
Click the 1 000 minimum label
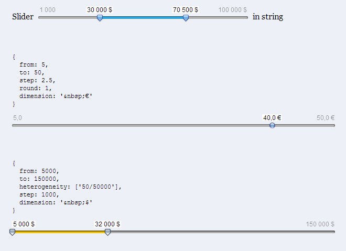47,10
